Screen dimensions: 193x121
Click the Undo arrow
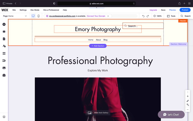[x=143, y=16]
